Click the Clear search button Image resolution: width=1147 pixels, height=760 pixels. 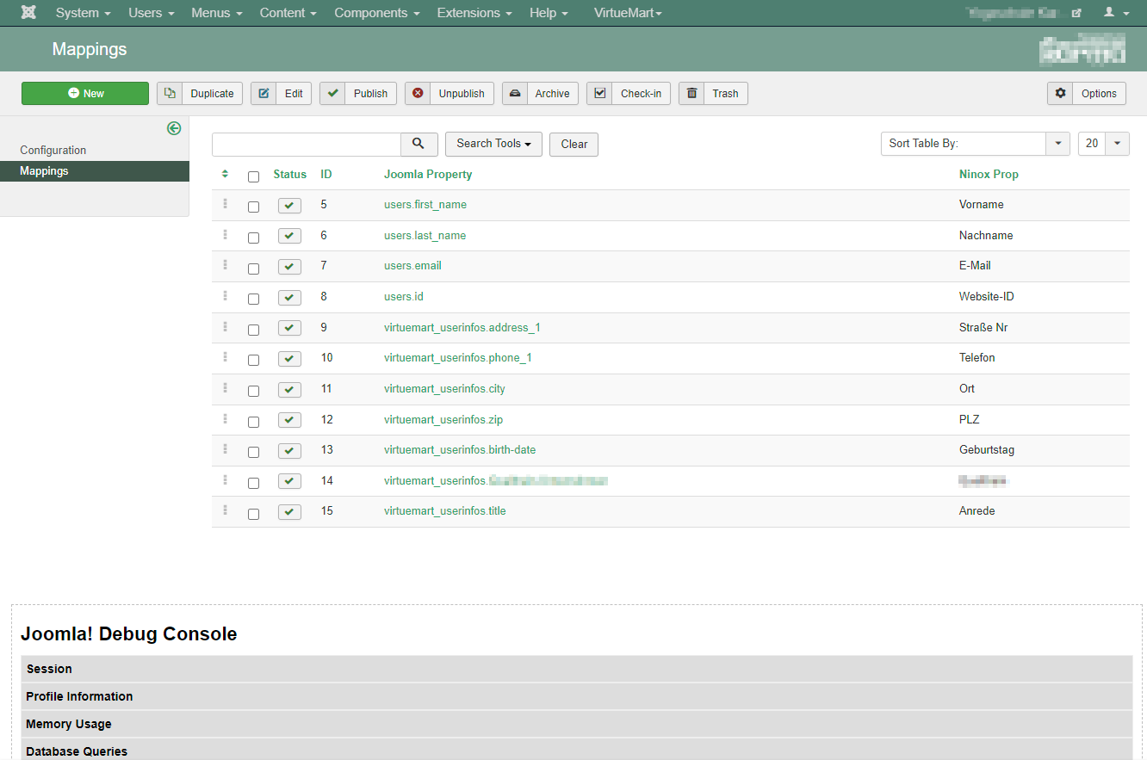pyautogui.click(x=574, y=144)
